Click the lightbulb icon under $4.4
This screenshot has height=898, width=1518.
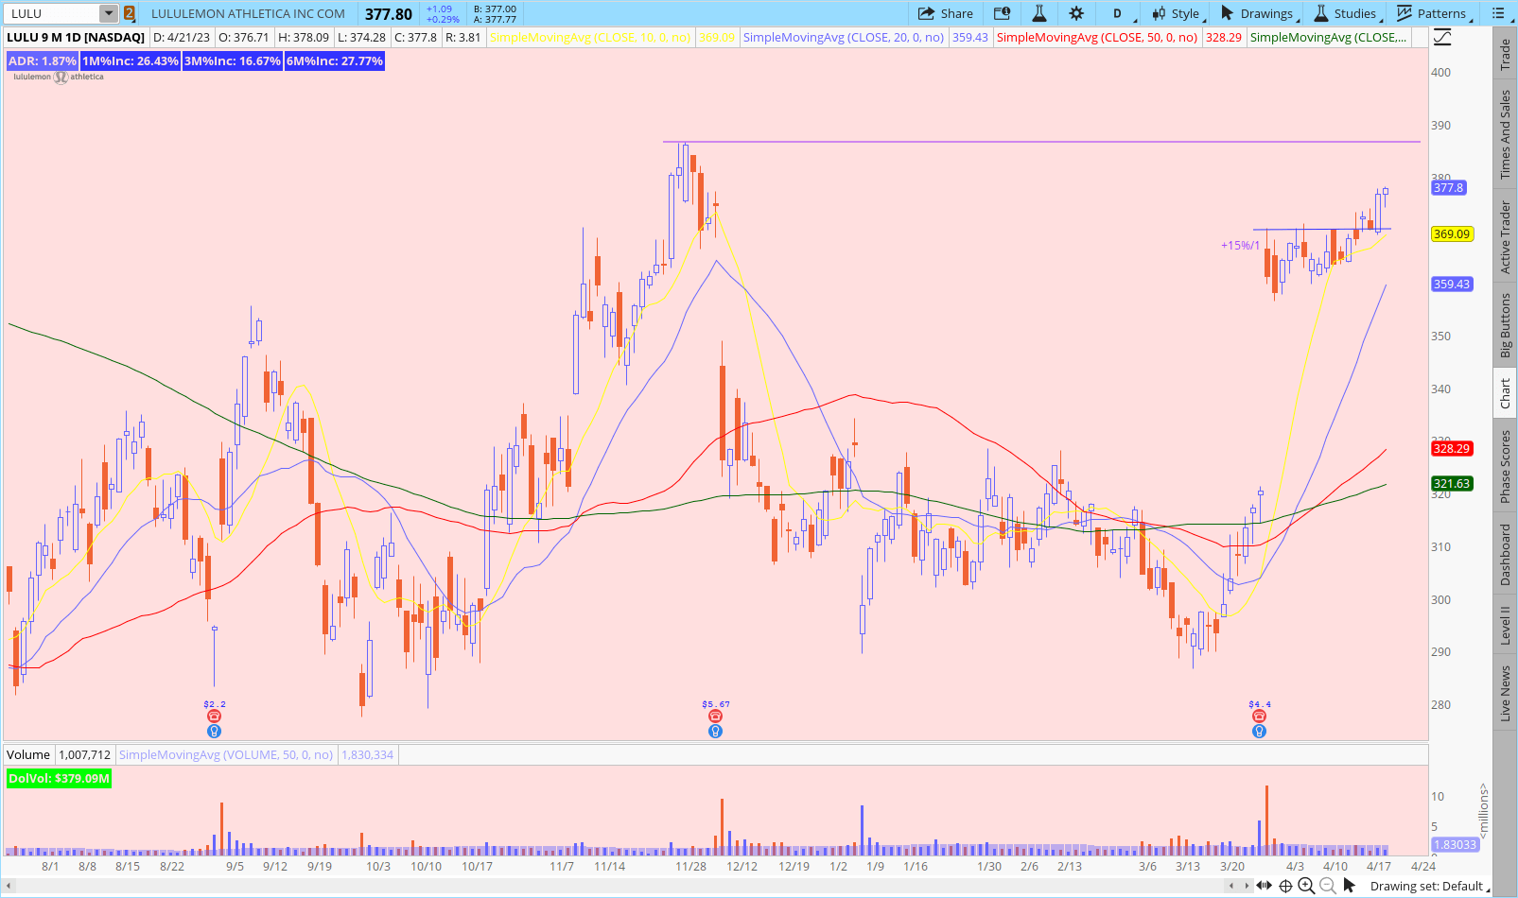tap(1259, 731)
